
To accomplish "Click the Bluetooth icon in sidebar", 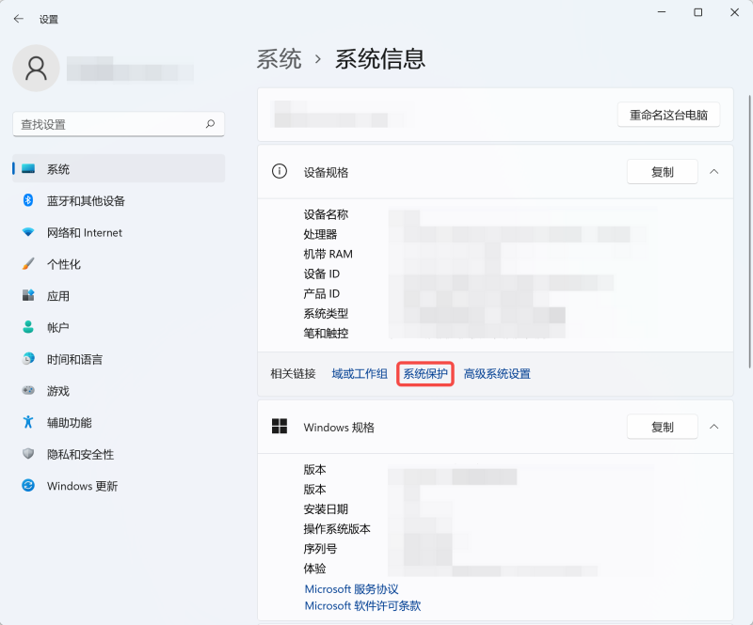I will [x=28, y=200].
